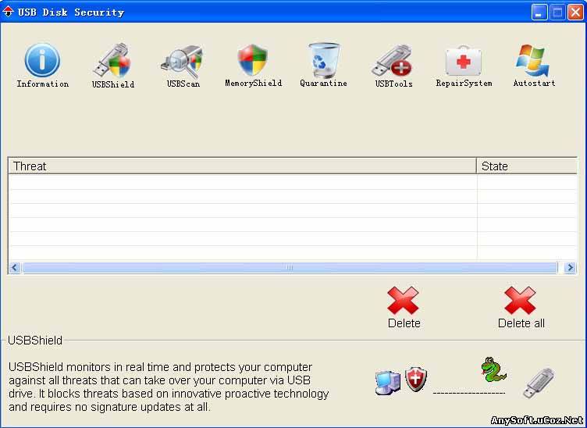Sort by the Threat column header
This screenshot has width=587, height=428.
(242, 166)
